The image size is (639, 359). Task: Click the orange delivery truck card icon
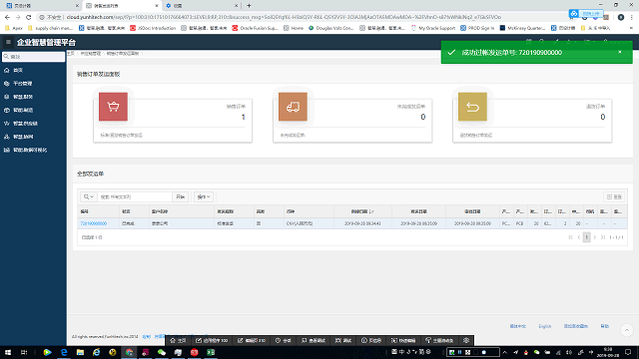pos(293,107)
